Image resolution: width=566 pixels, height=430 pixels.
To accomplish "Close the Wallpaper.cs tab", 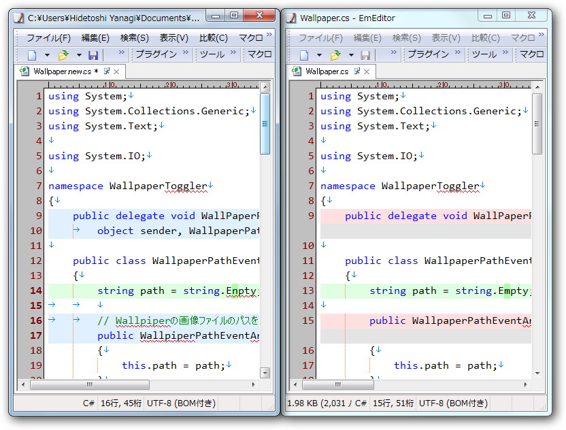I will 367,72.
